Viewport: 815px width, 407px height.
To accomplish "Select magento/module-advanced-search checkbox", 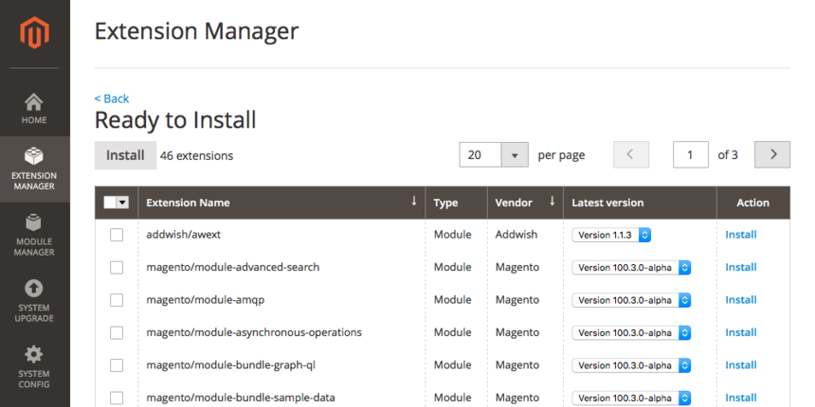I will tap(117, 268).
